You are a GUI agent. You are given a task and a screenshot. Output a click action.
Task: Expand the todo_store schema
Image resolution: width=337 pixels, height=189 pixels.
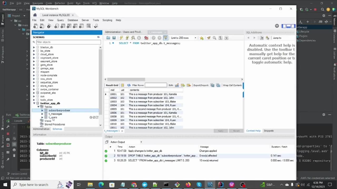(34, 100)
